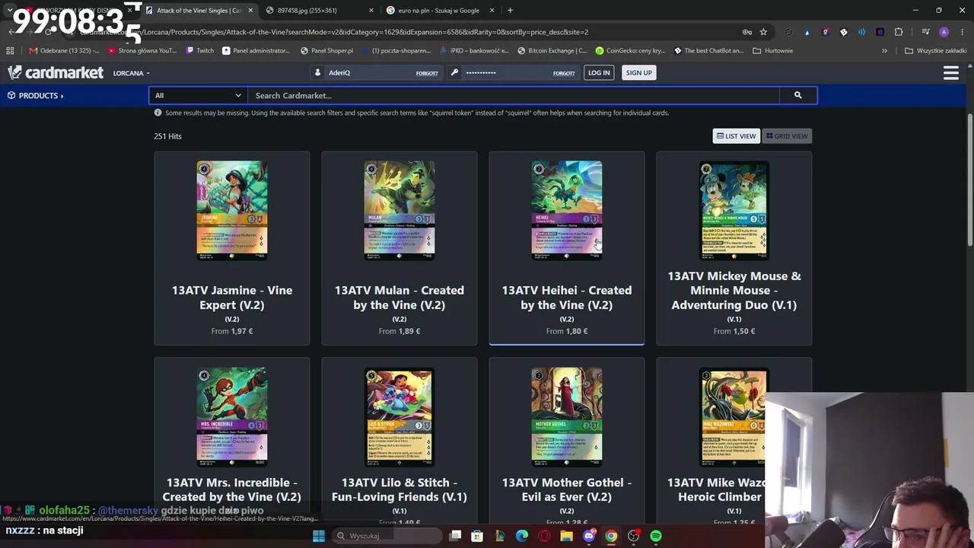Click Forgot link beside password field
Image resolution: width=974 pixels, height=548 pixels.
pos(564,73)
